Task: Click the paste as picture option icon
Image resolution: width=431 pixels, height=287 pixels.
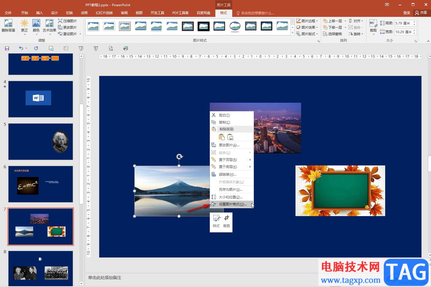Action: (x=230, y=137)
